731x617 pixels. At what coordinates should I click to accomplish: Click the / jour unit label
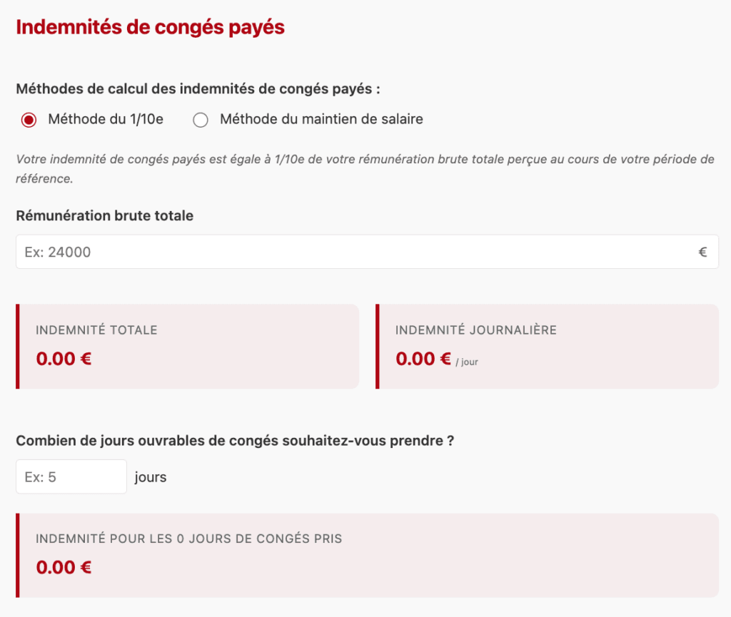click(468, 362)
